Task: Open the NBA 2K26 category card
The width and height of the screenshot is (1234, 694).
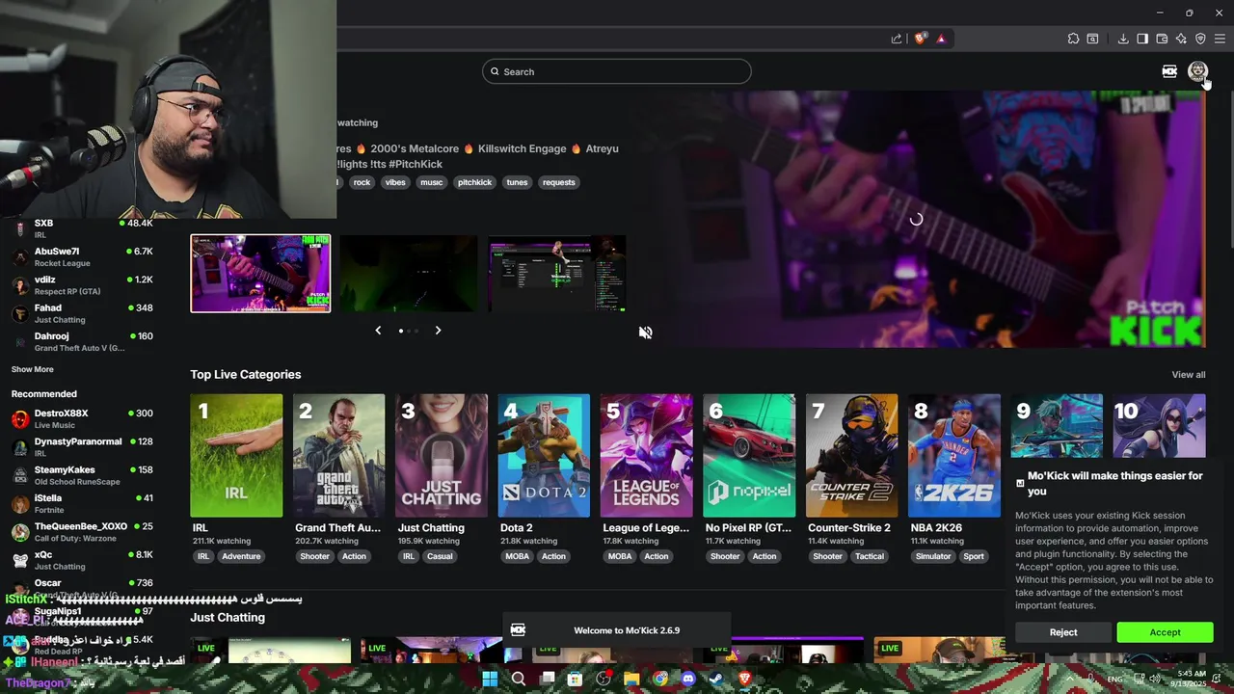Action: [x=954, y=456]
